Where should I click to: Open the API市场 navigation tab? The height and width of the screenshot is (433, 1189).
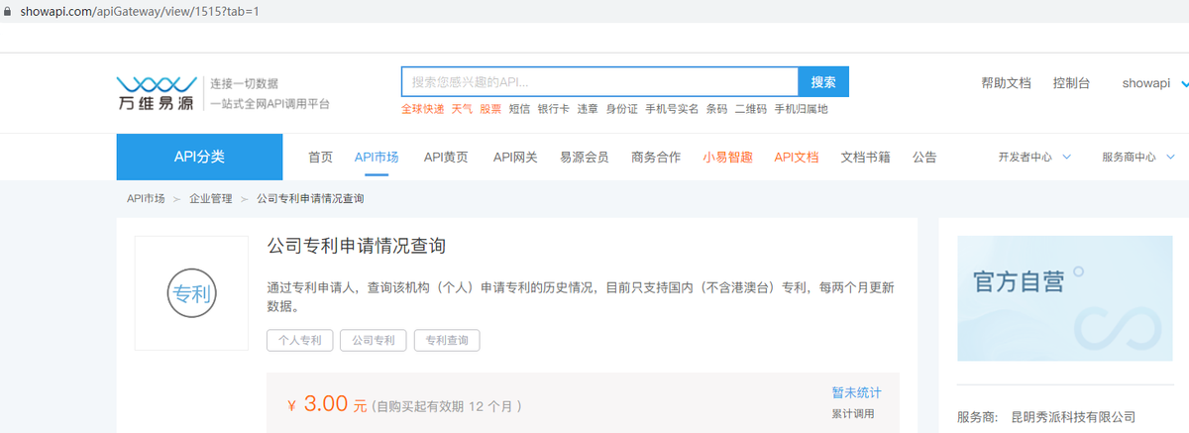click(x=377, y=157)
